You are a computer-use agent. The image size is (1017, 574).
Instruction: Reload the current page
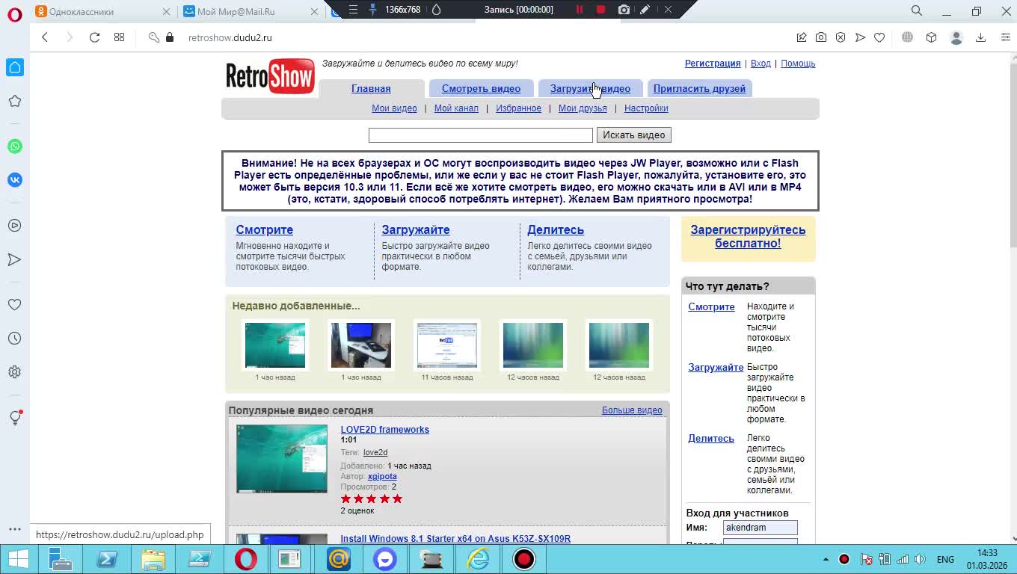pos(94,37)
